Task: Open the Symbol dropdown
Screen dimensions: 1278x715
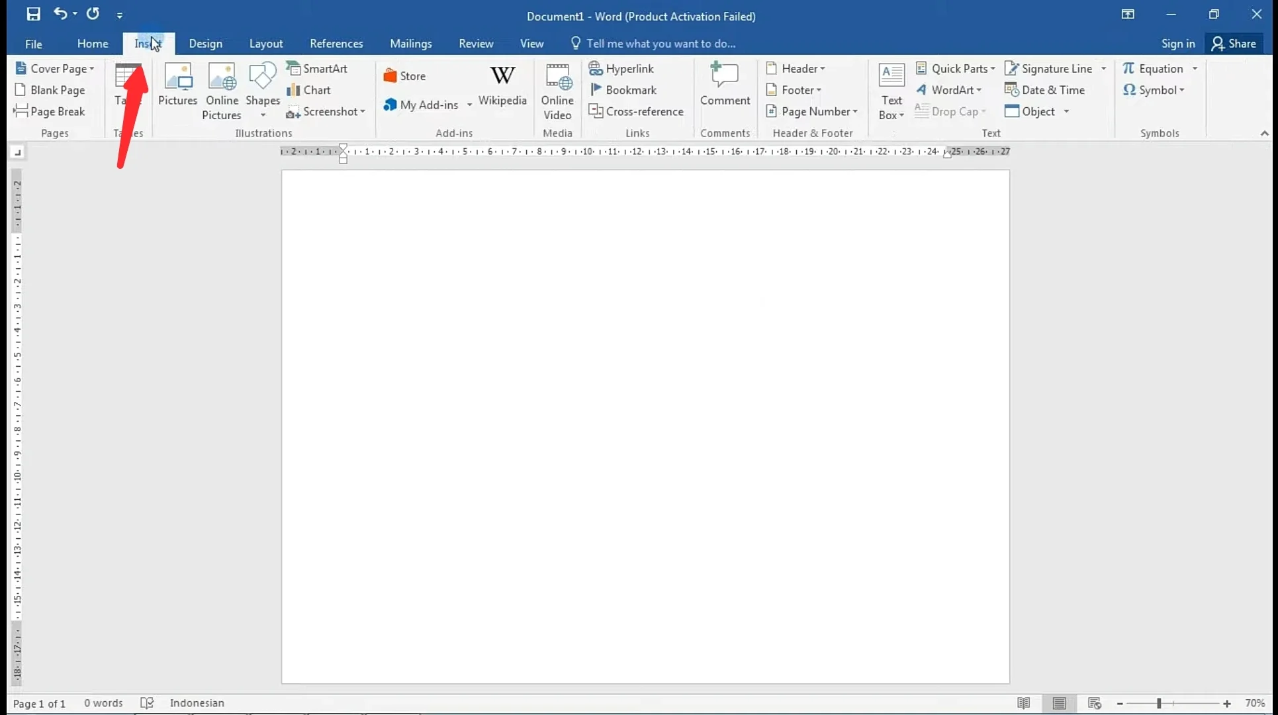Action: [1154, 90]
